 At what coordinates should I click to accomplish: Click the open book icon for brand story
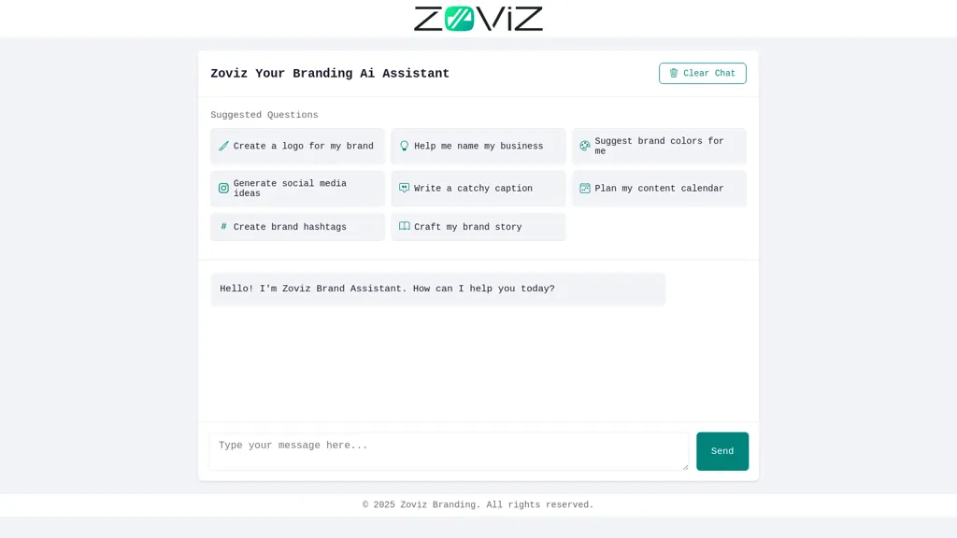[x=404, y=226]
